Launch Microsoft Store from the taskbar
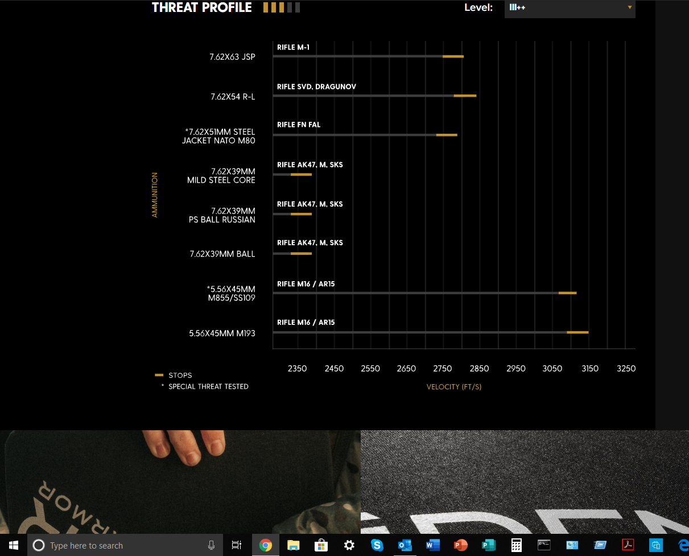Image resolution: width=689 pixels, height=556 pixels. (321, 545)
